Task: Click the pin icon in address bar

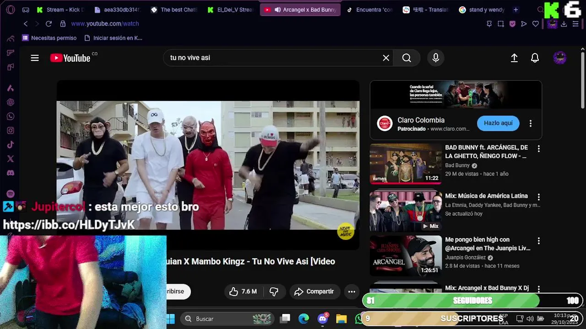Action: [489, 24]
